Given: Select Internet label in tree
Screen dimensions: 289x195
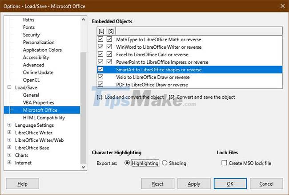Looking at the screenshot, I should pyautogui.click(x=23, y=163).
